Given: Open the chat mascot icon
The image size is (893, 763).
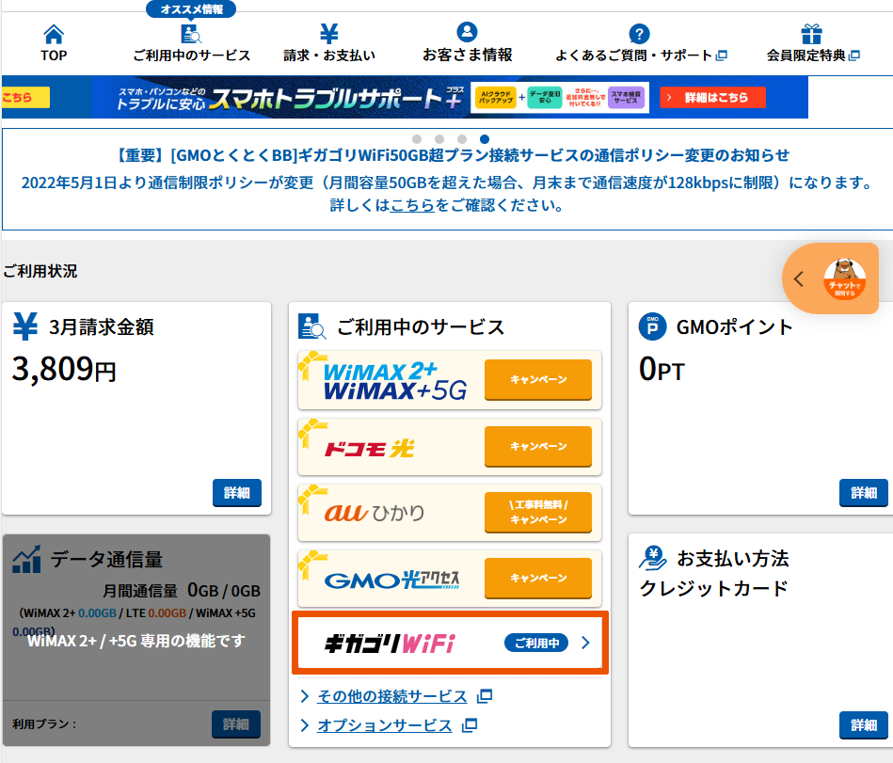Looking at the screenshot, I should [x=844, y=278].
